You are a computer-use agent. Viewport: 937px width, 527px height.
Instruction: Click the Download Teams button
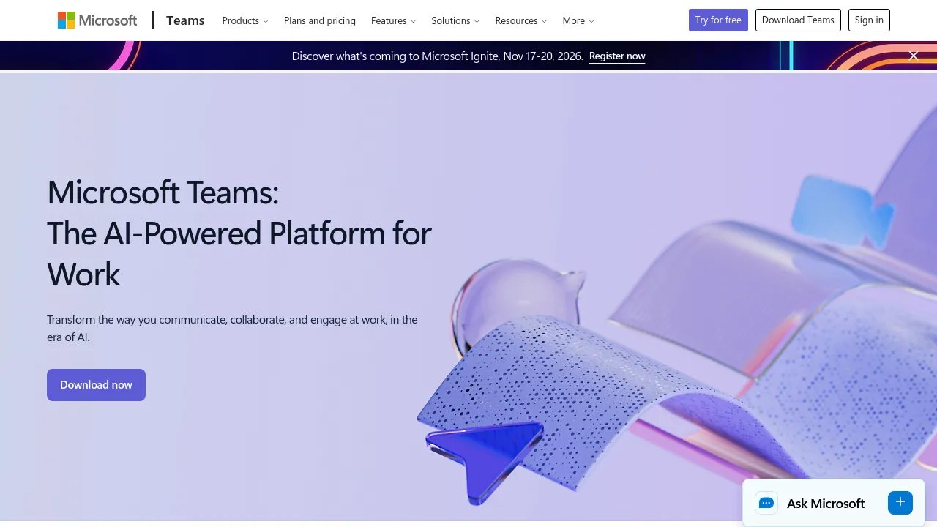coord(798,20)
